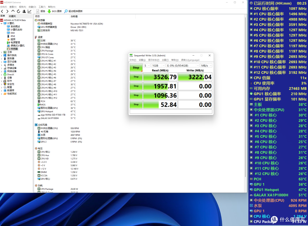This screenshot has width=308, height=226.
Task: Click the empty comment box below the results
Action: coord(171,112)
